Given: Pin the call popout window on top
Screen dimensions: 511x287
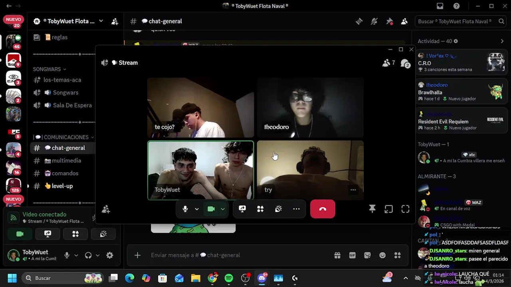Looking at the screenshot, I should click(x=372, y=209).
